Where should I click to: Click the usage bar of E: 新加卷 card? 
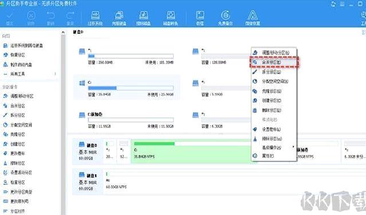[131, 120]
